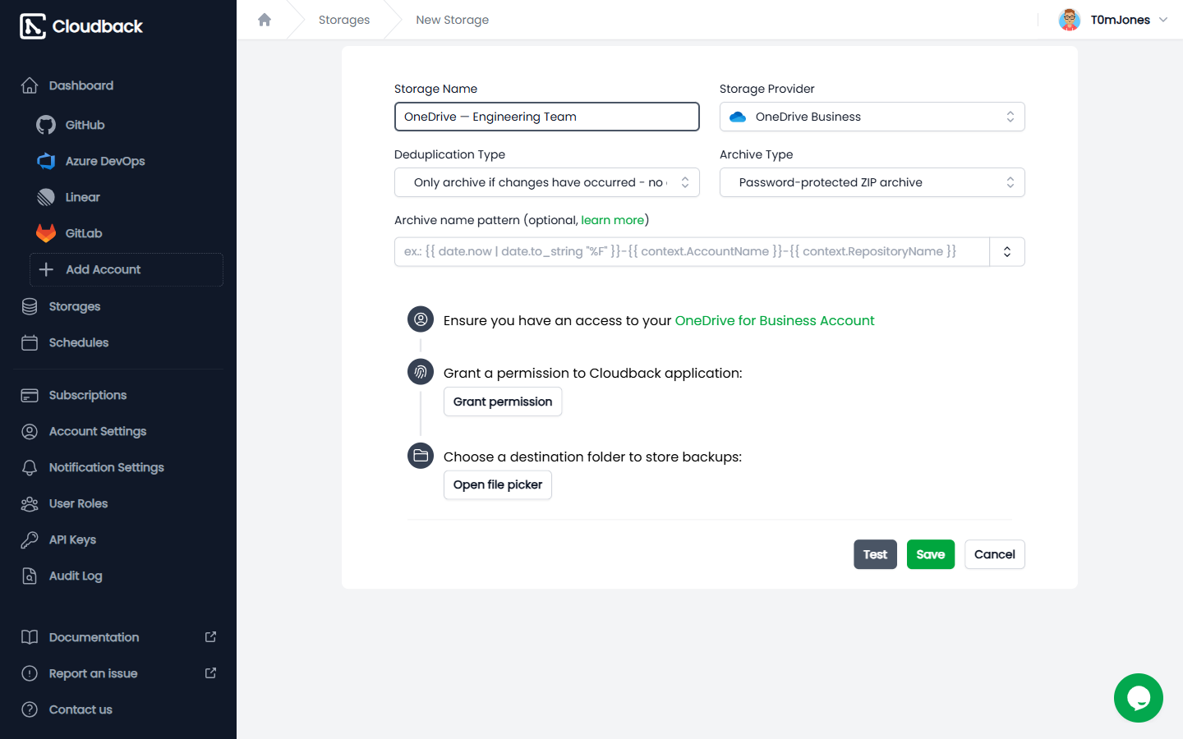The height and width of the screenshot is (739, 1183).
Task: Click the Archive name pattern input
Action: (692, 251)
